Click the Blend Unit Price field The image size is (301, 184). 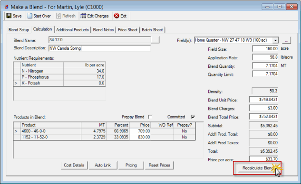263,100
